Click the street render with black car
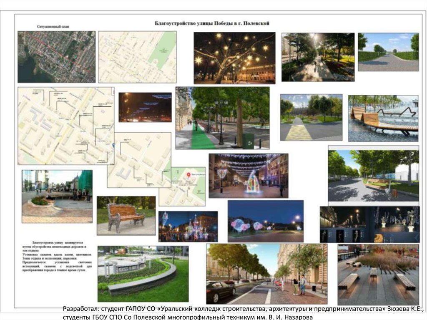427x320 pixels. pyautogui.click(x=267, y=274)
